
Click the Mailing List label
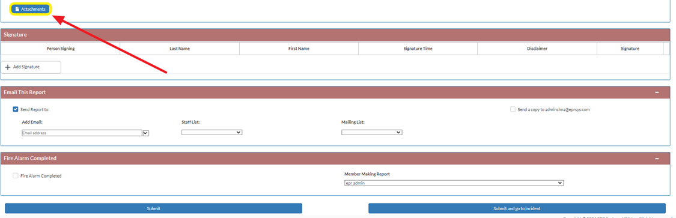353,123
